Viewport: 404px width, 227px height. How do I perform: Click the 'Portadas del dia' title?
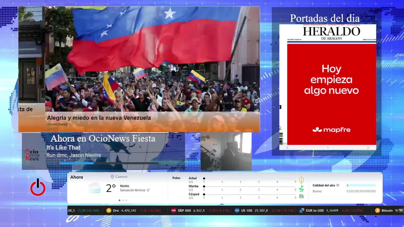(x=325, y=18)
